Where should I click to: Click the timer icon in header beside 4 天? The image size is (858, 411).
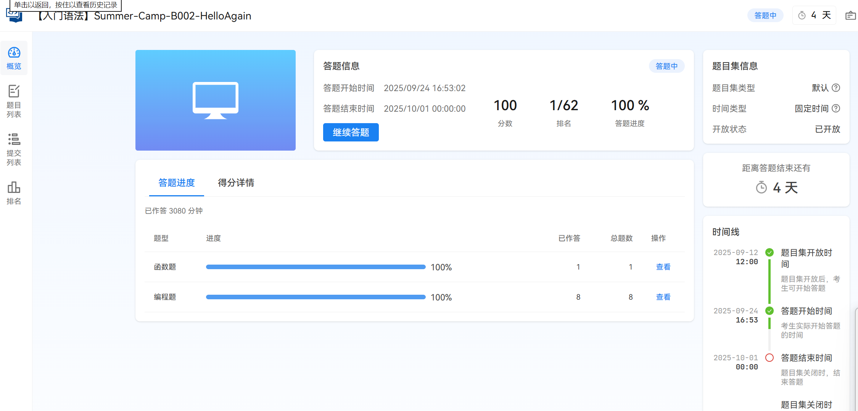point(802,16)
